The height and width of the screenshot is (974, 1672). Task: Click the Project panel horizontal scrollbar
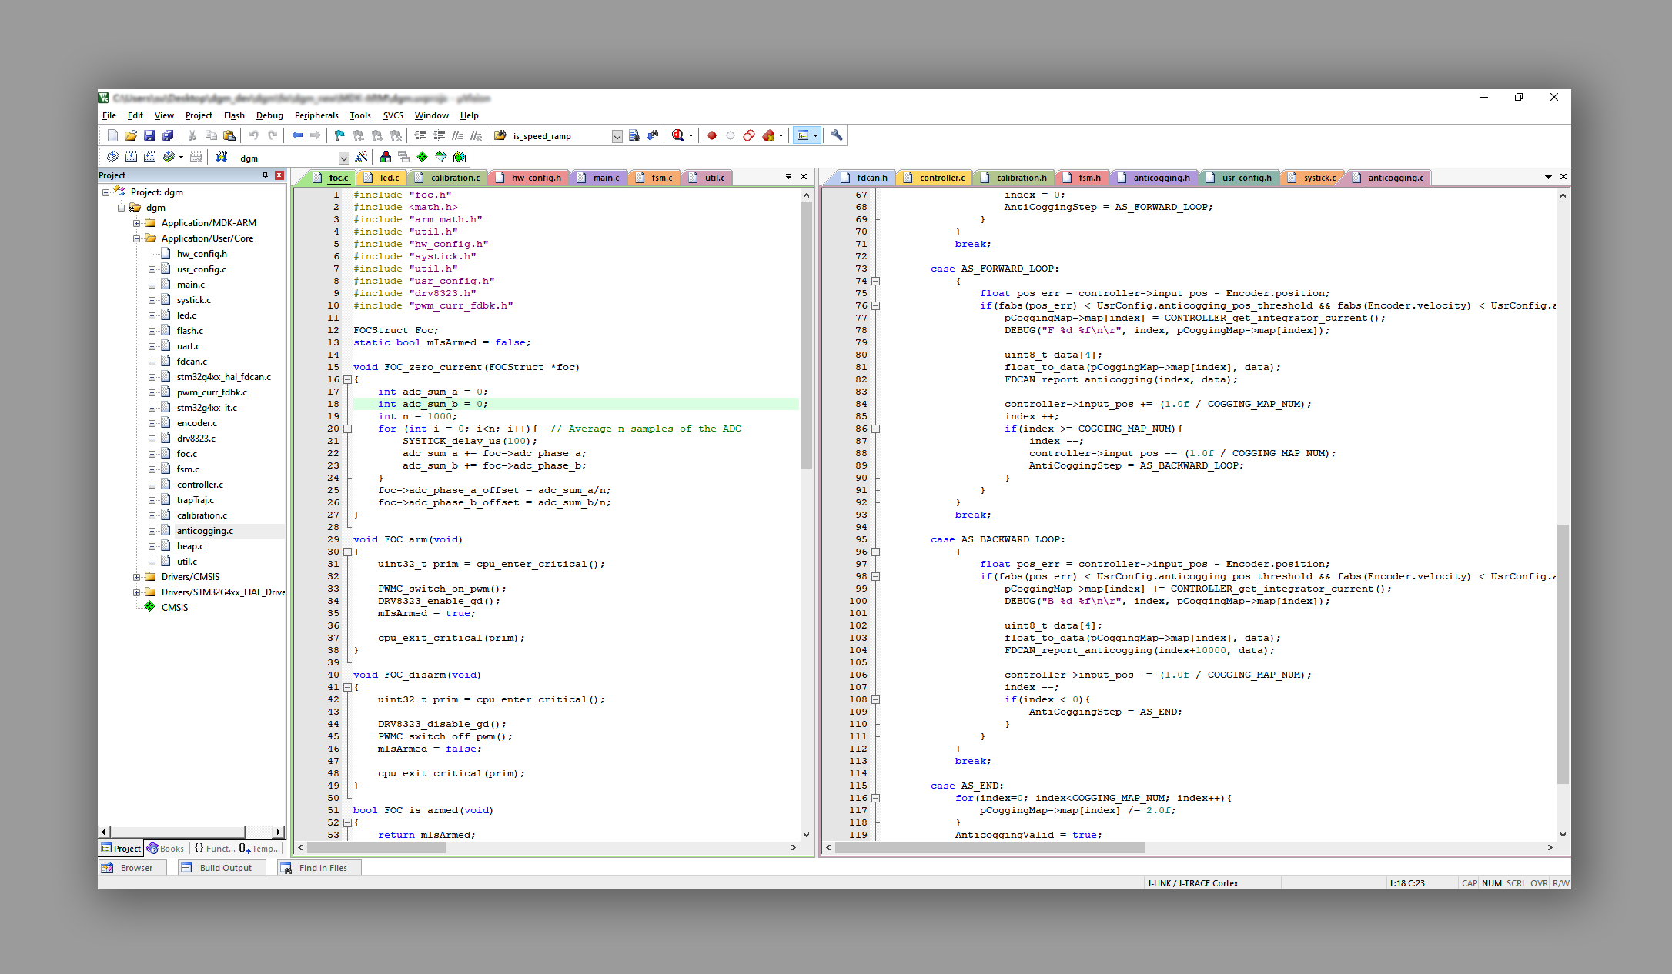pos(177,832)
